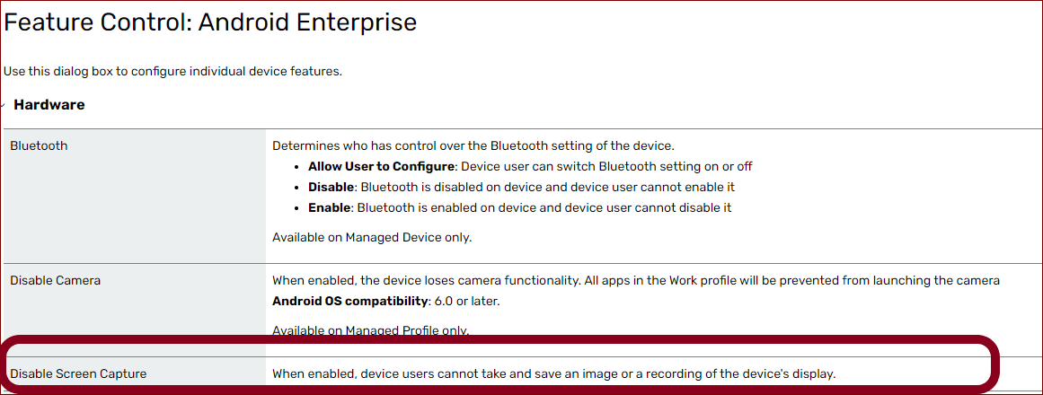
Task: Click the Disable Screen Capture description text
Action: (x=553, y=373)
